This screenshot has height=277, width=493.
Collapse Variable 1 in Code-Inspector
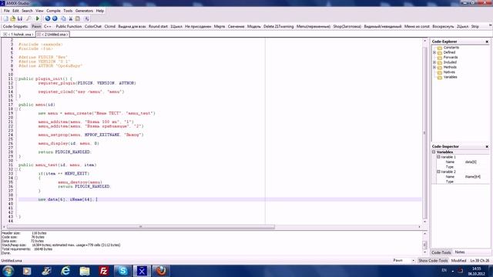tap(438, 157)
